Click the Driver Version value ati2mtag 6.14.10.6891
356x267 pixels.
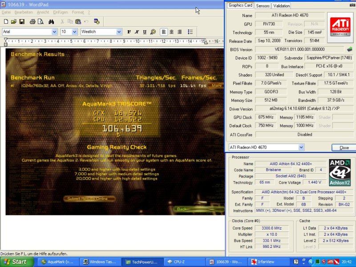pyautogui.click(x=304, y=109)
